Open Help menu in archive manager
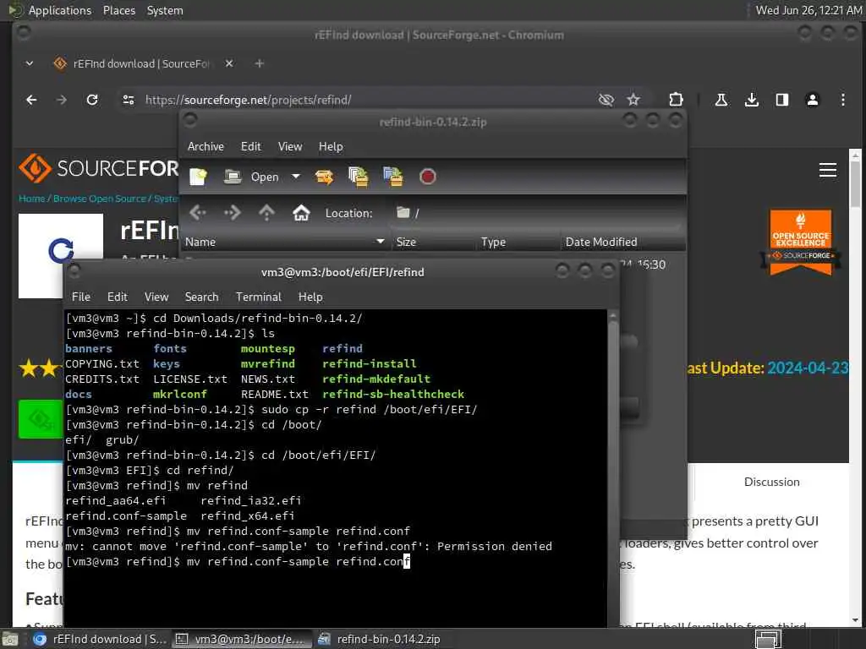Viewport: 866px width, 649px height. coord(331,146)
